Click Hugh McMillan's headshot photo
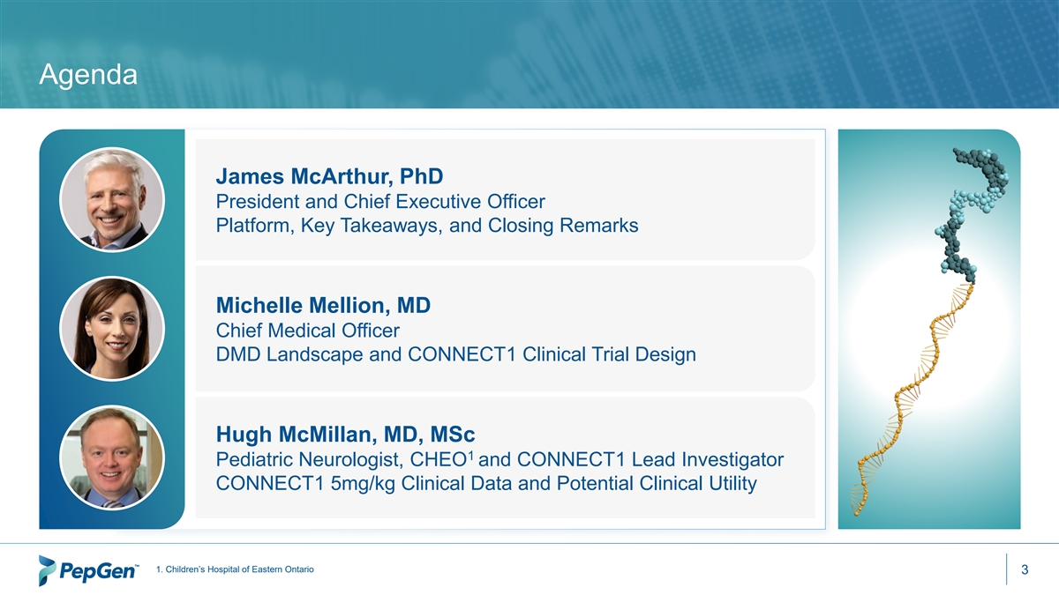The image size is (1059, 595). [111, 457]
